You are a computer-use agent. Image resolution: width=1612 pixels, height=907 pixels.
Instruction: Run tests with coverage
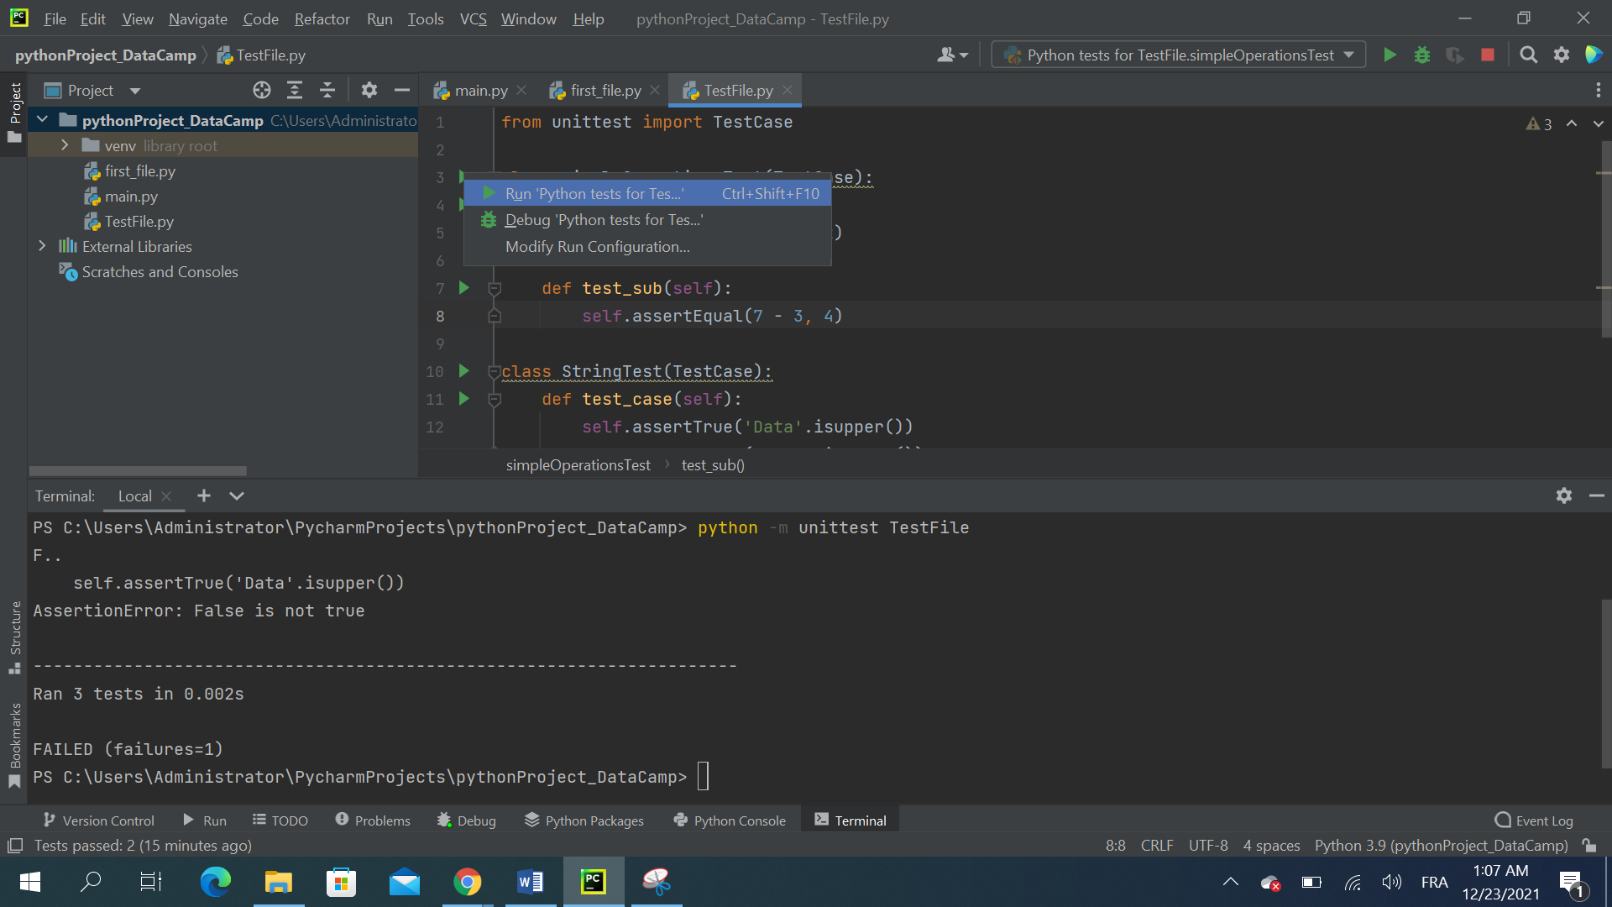tap(1455, 55)
